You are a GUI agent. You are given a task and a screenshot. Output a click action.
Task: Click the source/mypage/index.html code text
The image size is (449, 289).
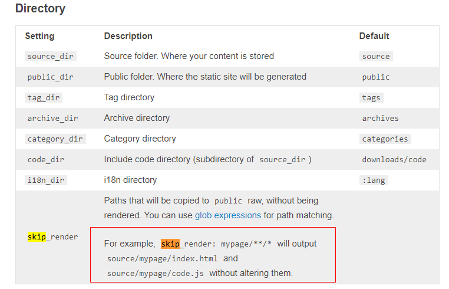click(162, 259)
